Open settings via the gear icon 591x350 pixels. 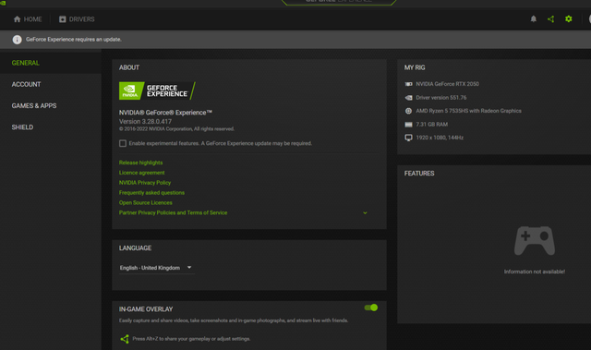569,18
